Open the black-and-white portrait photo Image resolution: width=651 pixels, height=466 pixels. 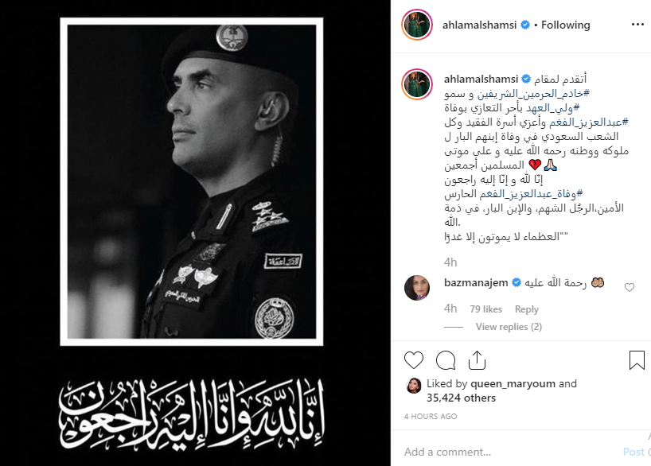pyautogui.click(x=191, y=181)
